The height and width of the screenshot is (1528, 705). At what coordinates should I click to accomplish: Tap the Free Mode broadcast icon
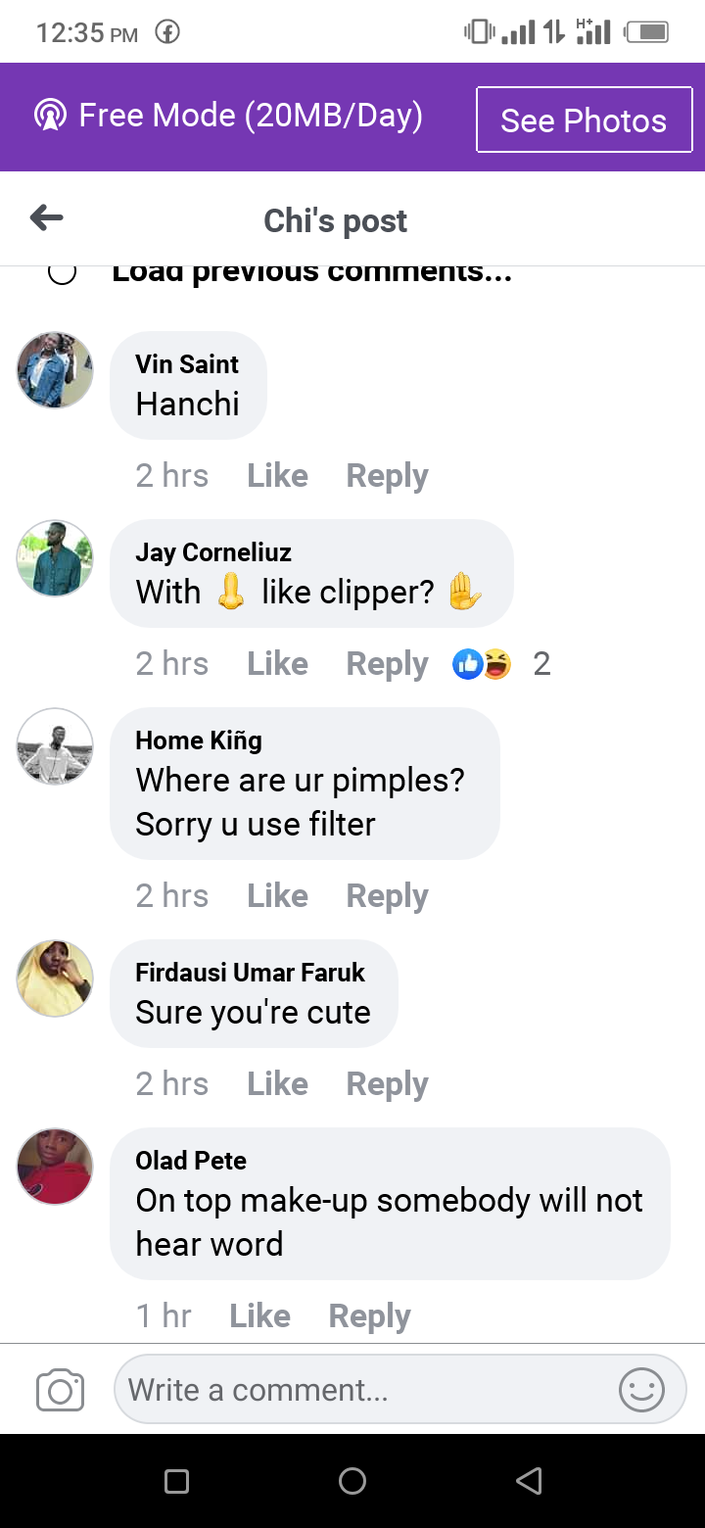[49, 117]
